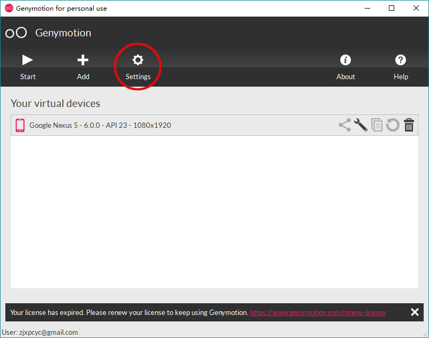Screen dimensions: 429x338
Task: Add a new virtual device
Action: click(x=83, y=67)
